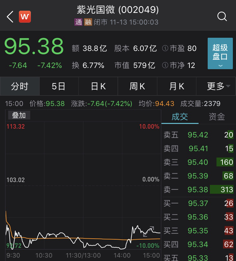Tap the 103.02 previous close label
This screenshot has width=236, height=261.
16,180
